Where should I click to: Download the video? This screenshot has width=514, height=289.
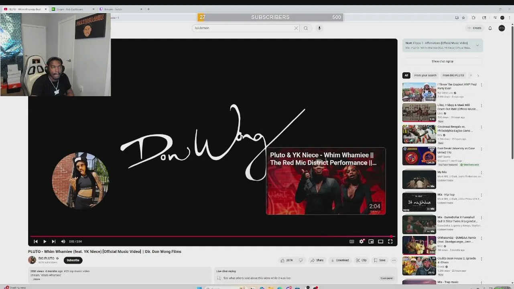pos(339,260)
